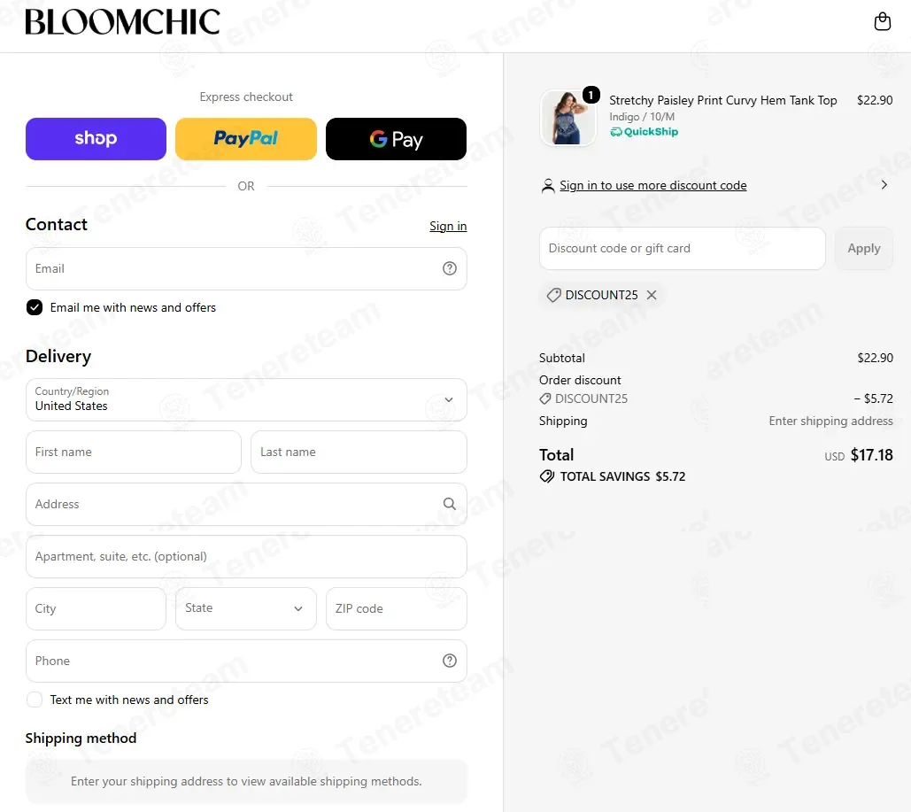The height and width of the screenshot is (812, 911).
Task: Click the email field help question icon
Action: 449,268
